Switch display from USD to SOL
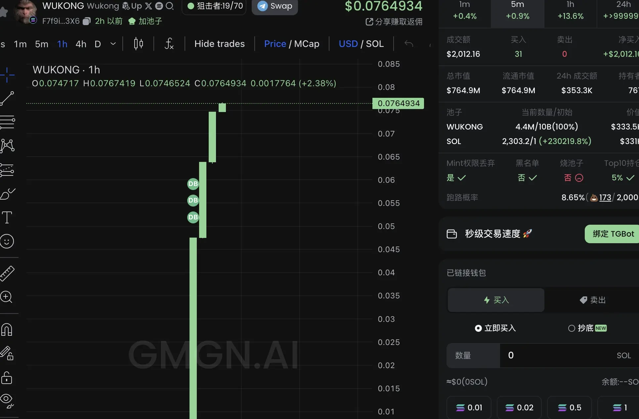This screenshot has width=639, height=419. point(375,44)
